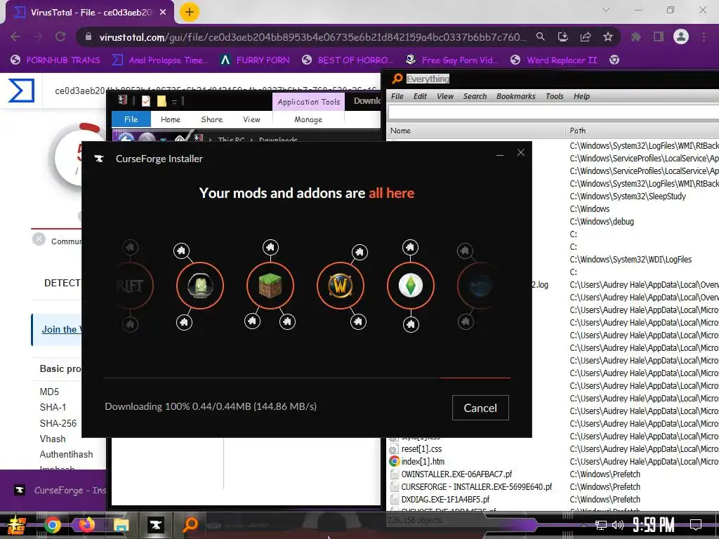Open the Edit menu in Everything
The height and width of the screenshot is (539, 719).
point(420,96)
